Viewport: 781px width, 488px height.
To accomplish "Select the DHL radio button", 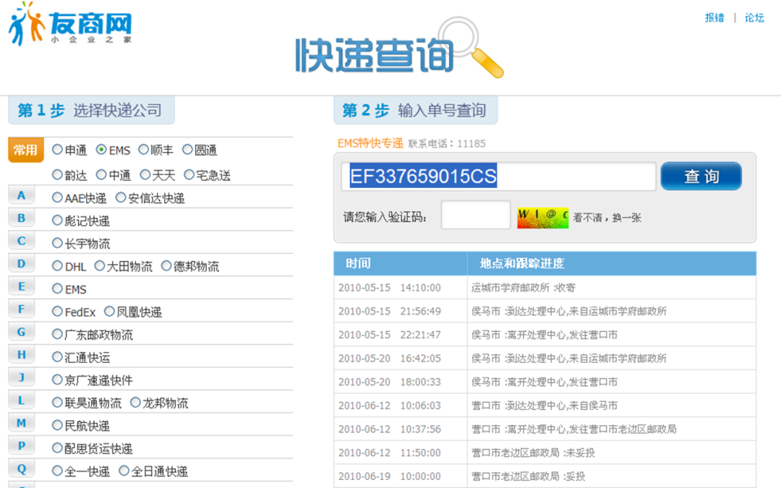I will click(57, 266).
